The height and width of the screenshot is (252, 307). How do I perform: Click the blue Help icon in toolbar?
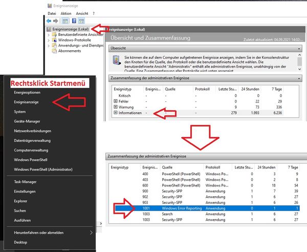tap(74, 21)
